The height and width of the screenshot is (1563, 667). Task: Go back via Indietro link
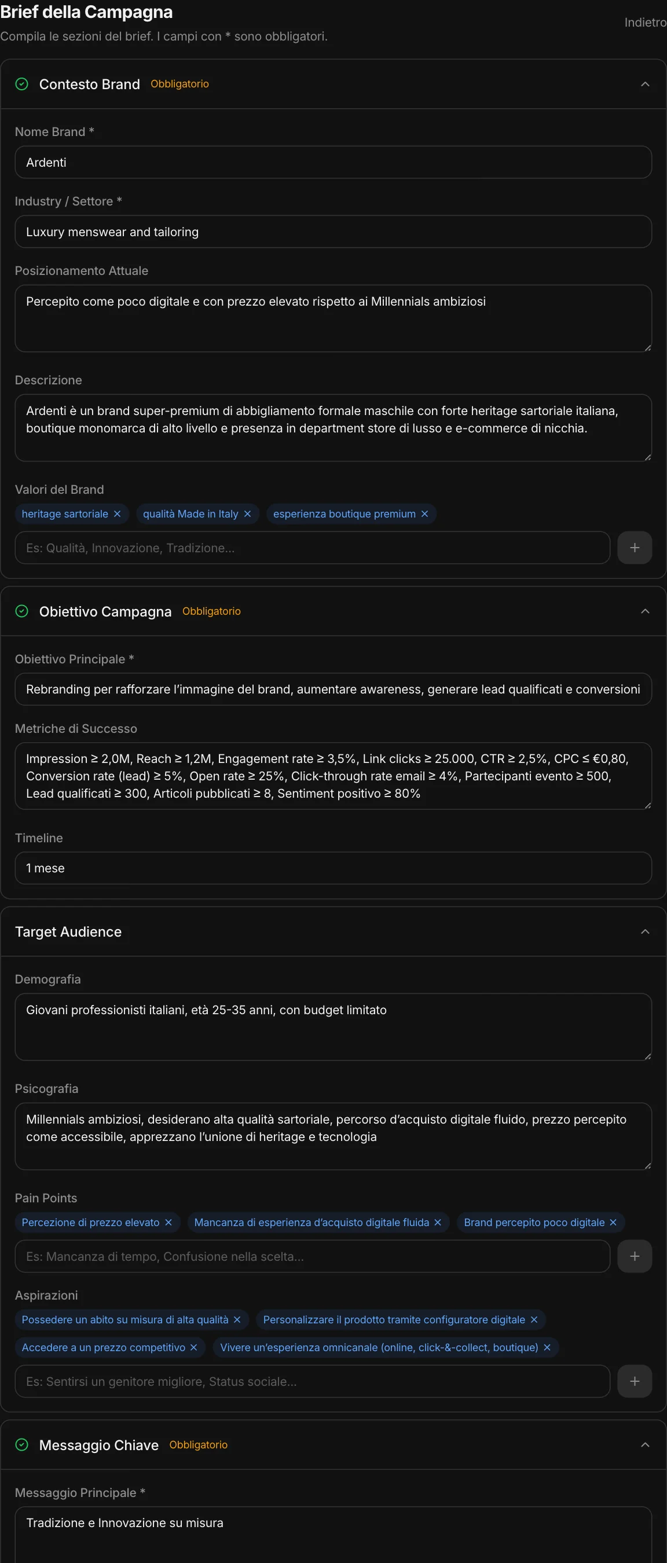645,23
